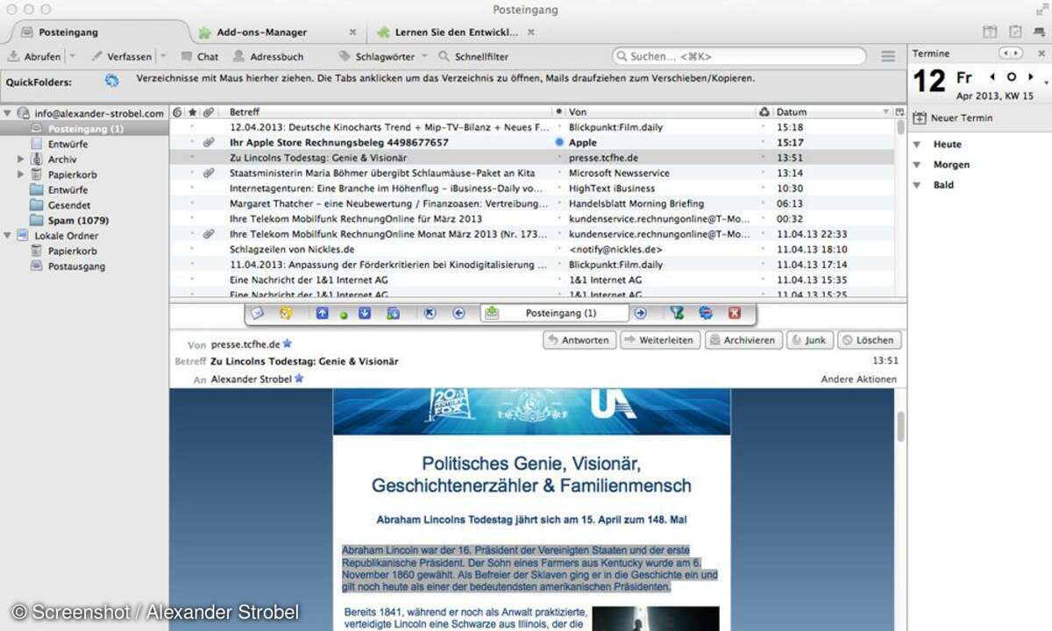Open the Verfassen dropdown arrow

pos(162,56)
